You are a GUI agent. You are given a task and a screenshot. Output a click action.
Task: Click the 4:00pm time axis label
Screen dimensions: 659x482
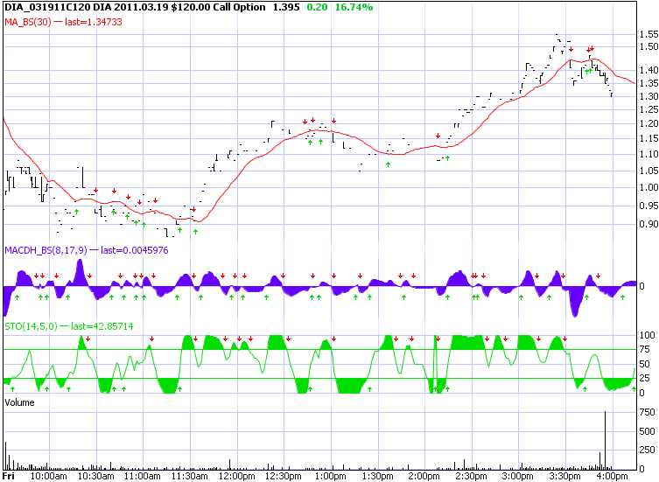pos(612,477)
